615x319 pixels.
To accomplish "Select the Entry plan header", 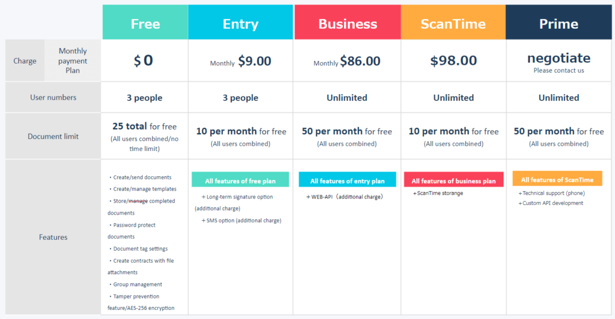I will pyautogui.click(x=240, y=22).
